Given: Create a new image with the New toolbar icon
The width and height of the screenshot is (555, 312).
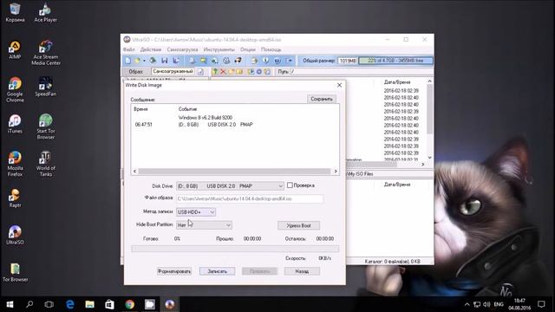Looking at the screenshot, I should [x=127, y=61].
